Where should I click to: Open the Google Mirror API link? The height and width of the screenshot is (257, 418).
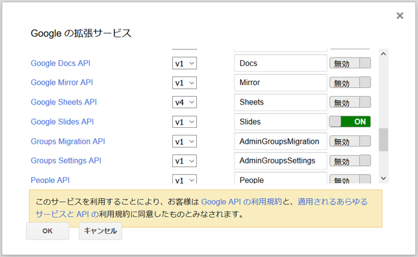pyautogui.click(x=61, y=82)
